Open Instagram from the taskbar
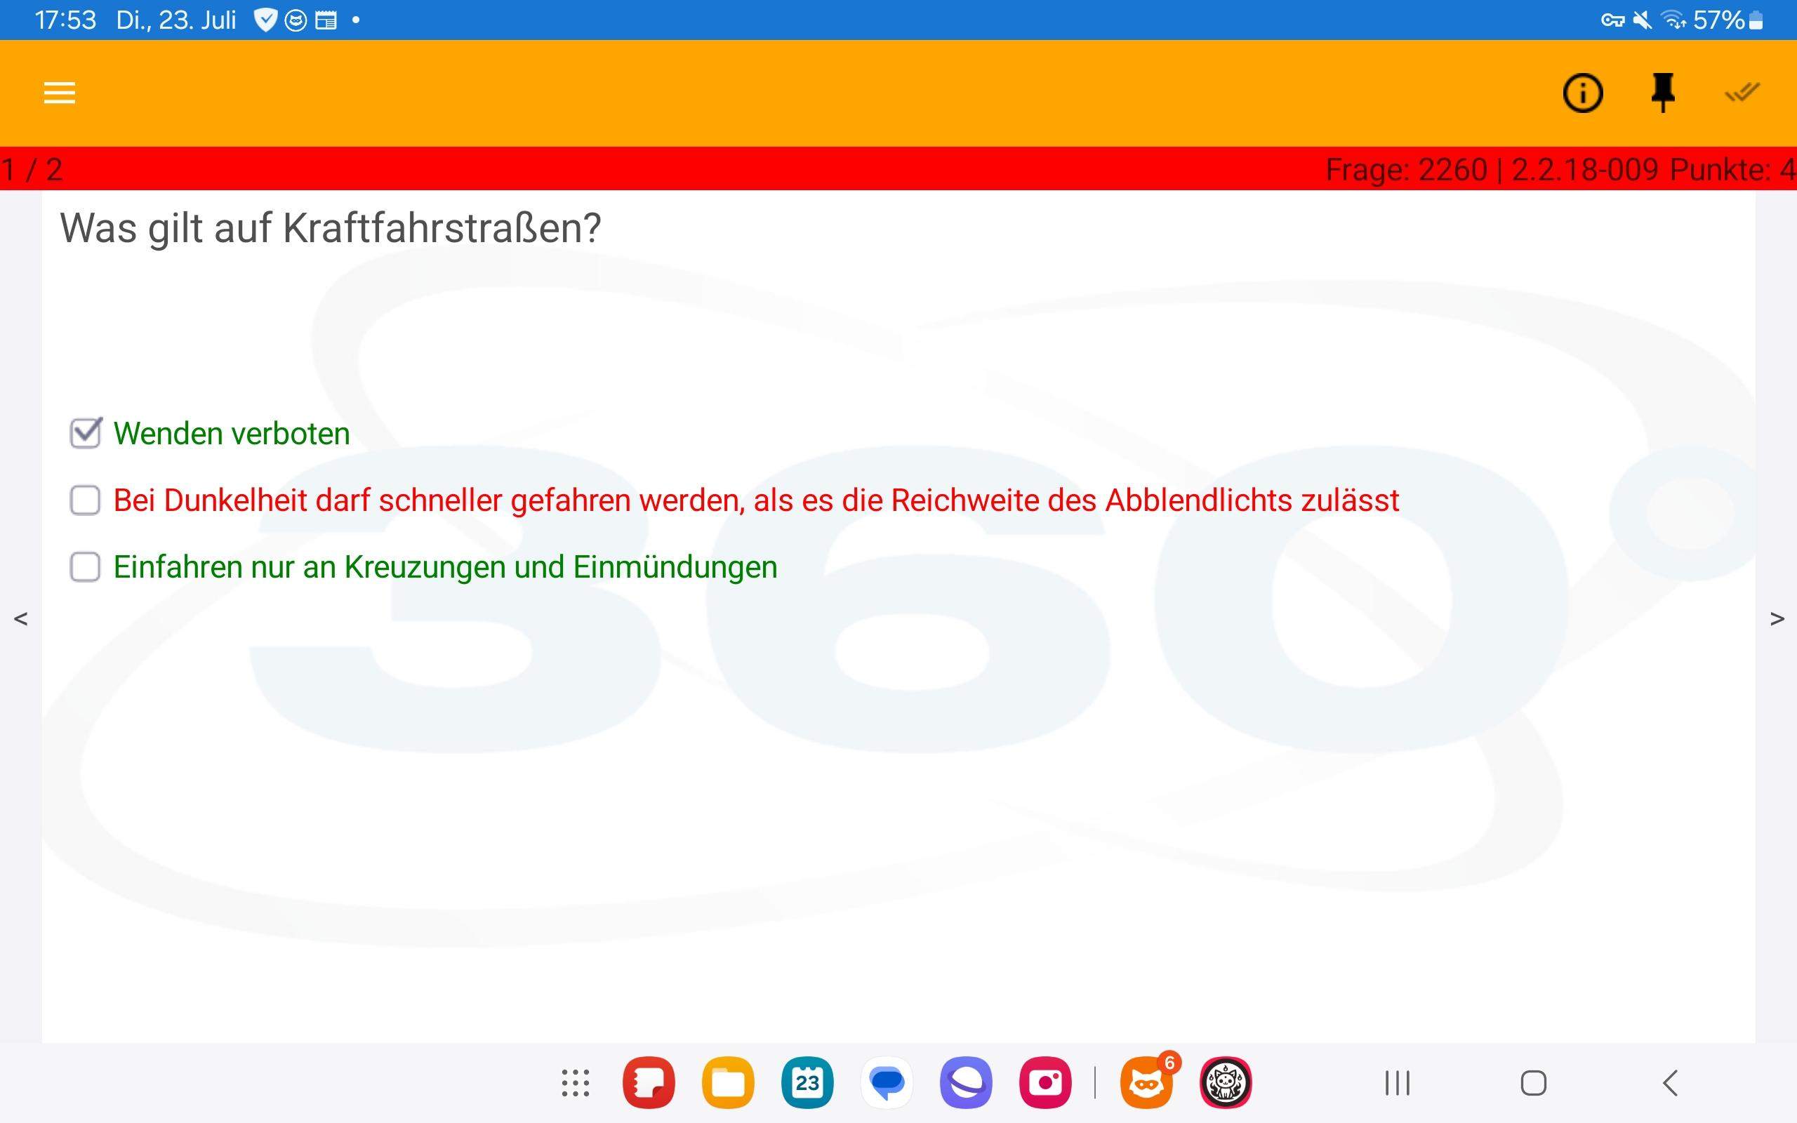Screen dimensions: 1797x1123 1047,1083
